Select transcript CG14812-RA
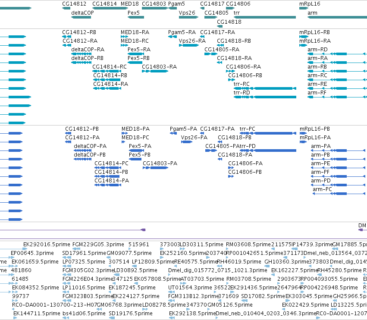 pyautogui.click(x=80, y=41)
